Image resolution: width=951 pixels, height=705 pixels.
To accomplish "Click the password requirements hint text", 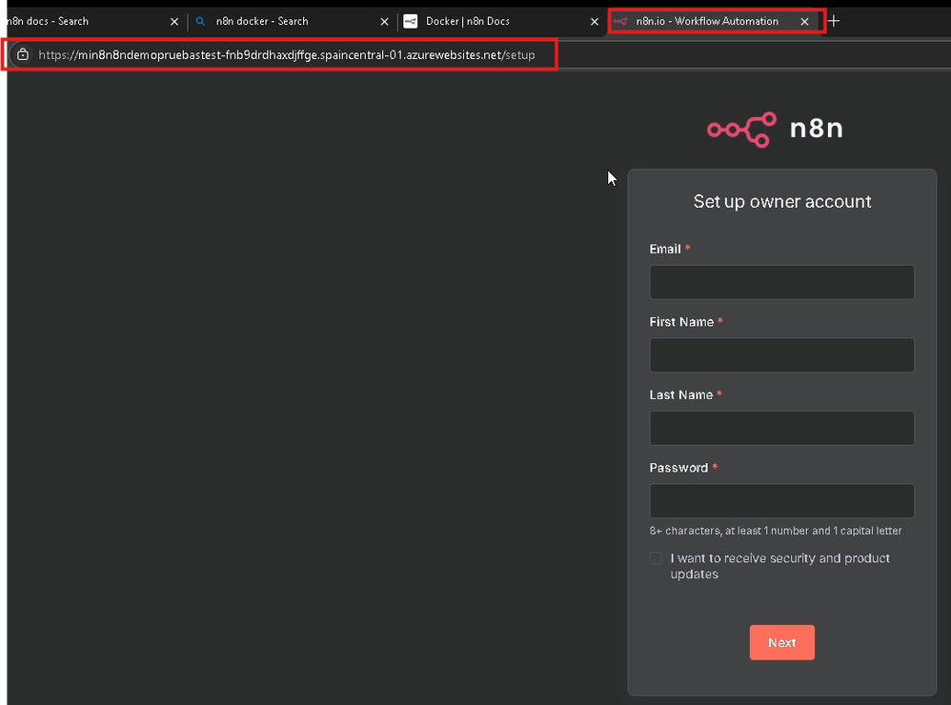I will coord(776,531).
